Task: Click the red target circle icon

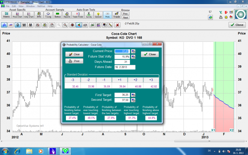Action: click(72, 25)
